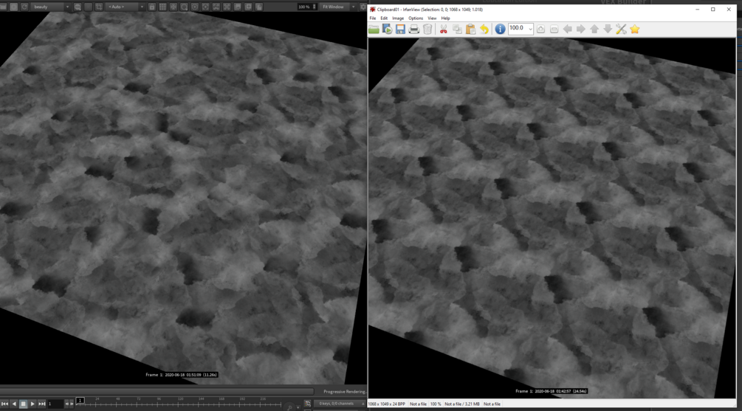Viewport: 742px width, 411px height.
Task: Maximize the IrfanView window
Action: tap(713, 10)
